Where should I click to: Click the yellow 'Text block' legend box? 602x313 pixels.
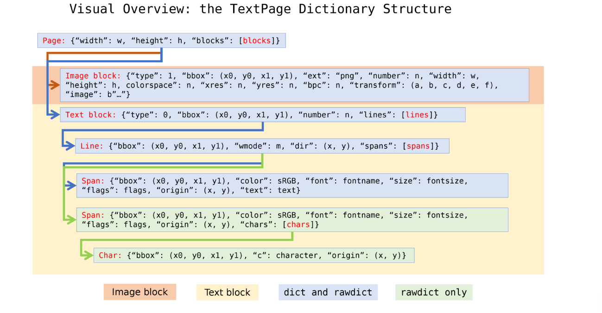coord(227,292)
